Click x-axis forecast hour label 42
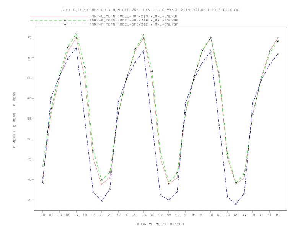Screen dimensions: 303x234 (160, 215)
